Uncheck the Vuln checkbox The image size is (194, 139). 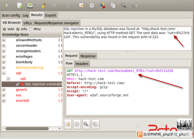(4, 29)
